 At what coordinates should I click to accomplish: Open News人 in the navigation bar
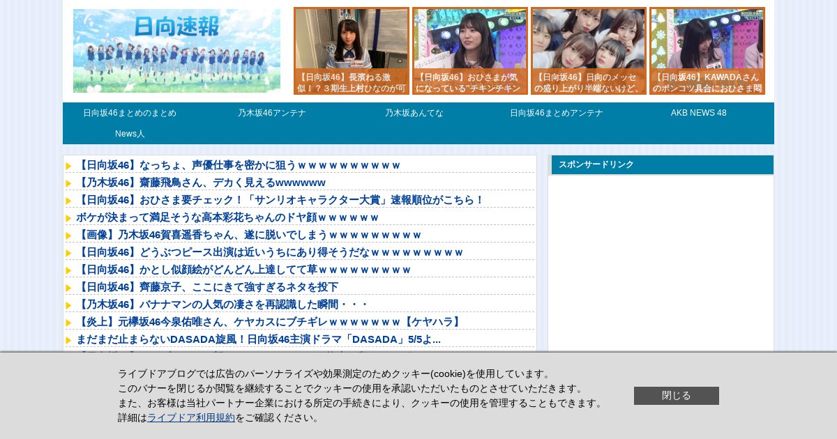(x=130, y=134)
